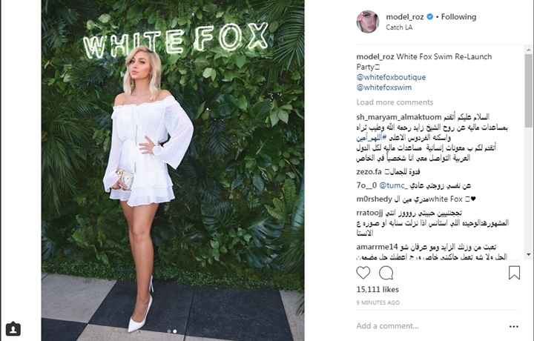Image resolution: width=534 pixels, height=341 pixels.
Task: Click the scrollbar down arrow in comments
Action: (x=529, y=254)
